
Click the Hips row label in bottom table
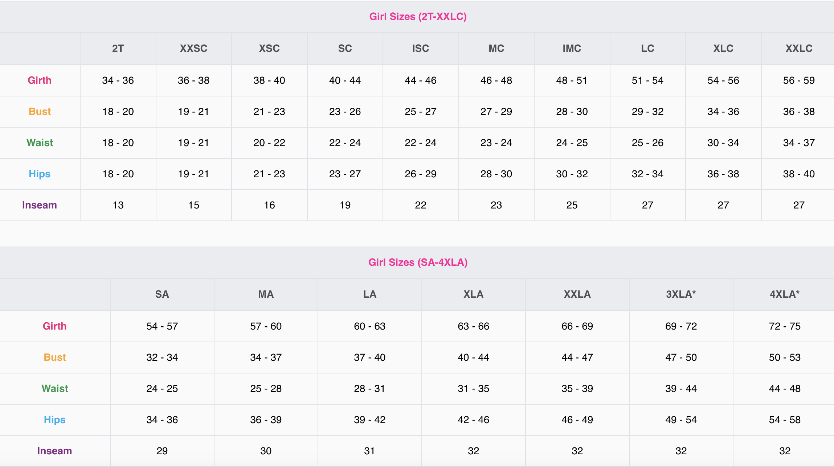point(55,420)
